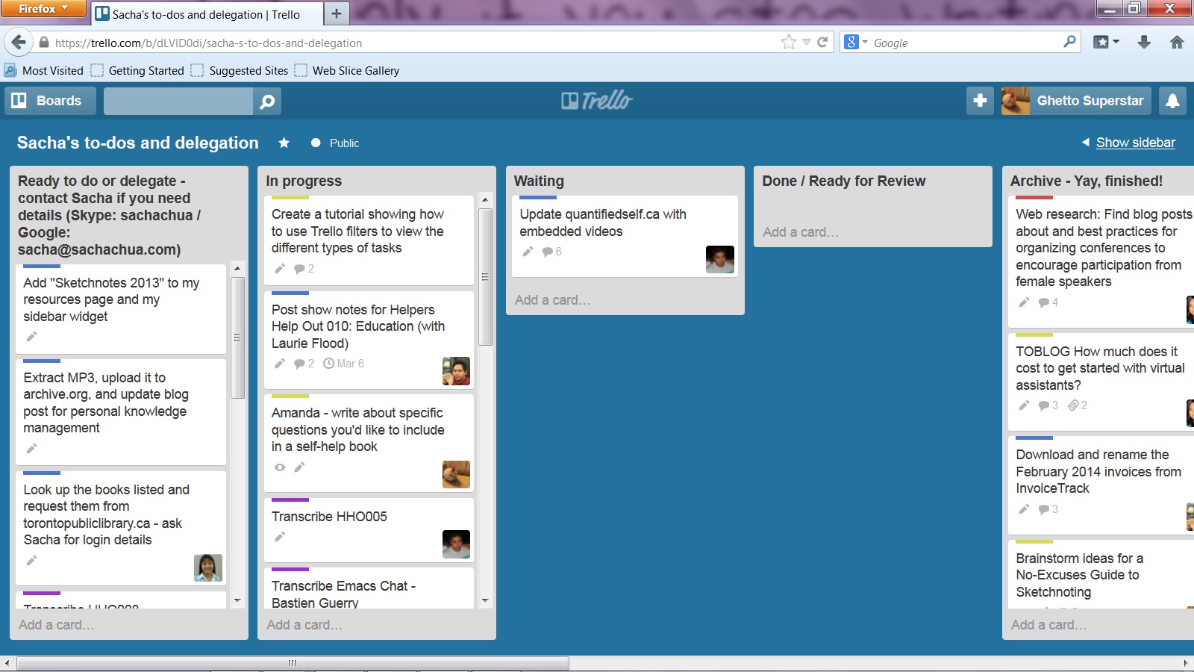Open the Helpers Help Out 010 card
1194x672 pixels.
tap(369, 339)
